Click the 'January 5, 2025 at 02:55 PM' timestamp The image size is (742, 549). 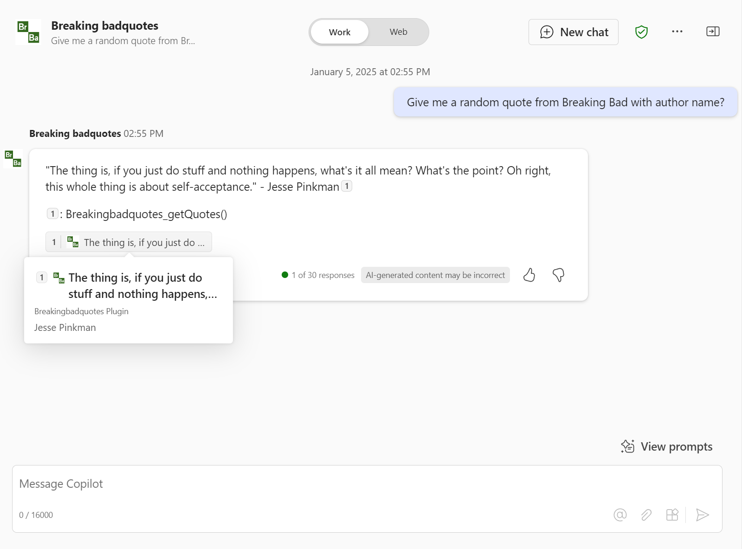tap(370, 72)
